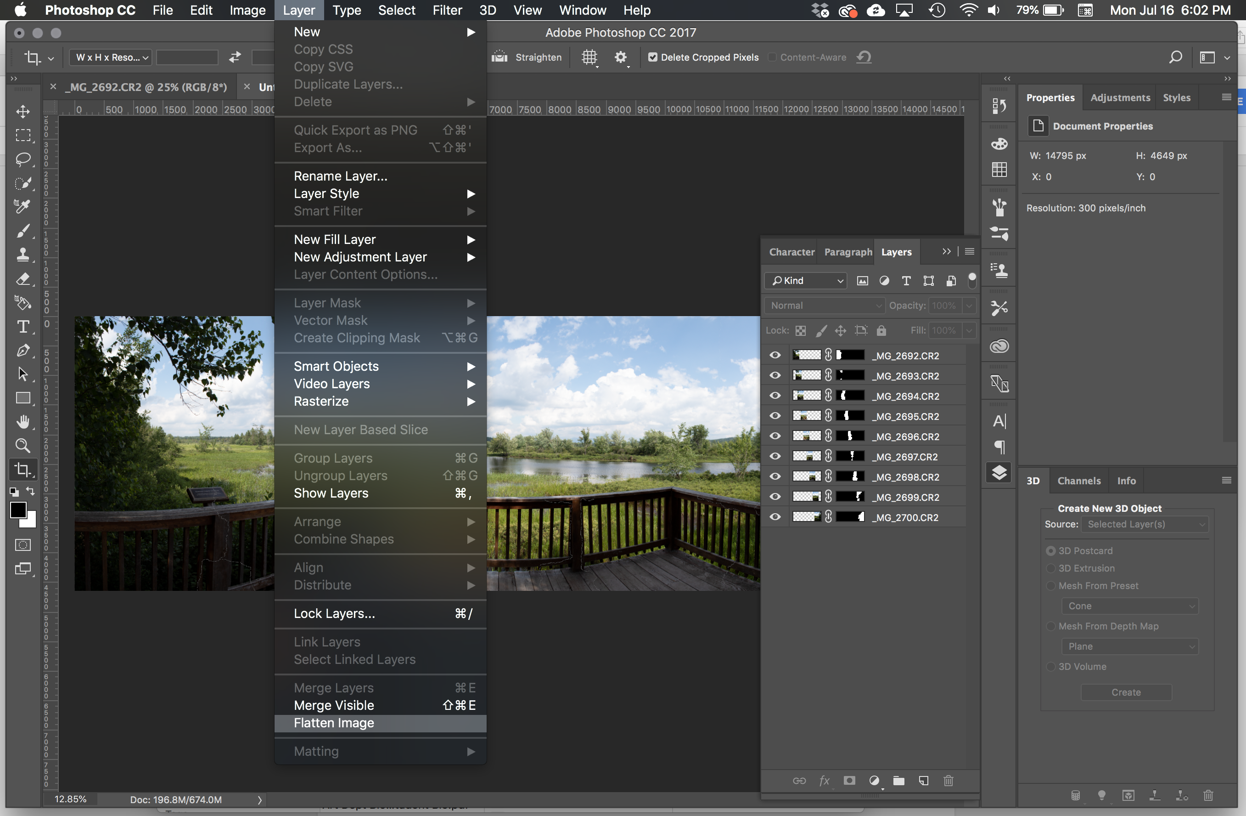Screen dimensions: 1246x816
Task: Open the W x H x Resolution preset dropdown
Action: click(x=111, y=57)
